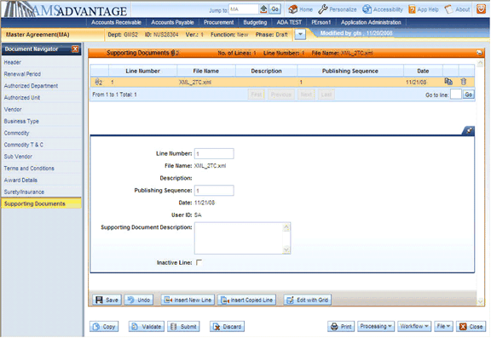Open the Workflow dropdown menu
This screenshot has height=338, width=491.
point(414,326)
